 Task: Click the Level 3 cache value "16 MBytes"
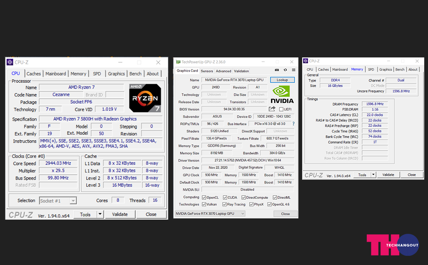[122, 185]
